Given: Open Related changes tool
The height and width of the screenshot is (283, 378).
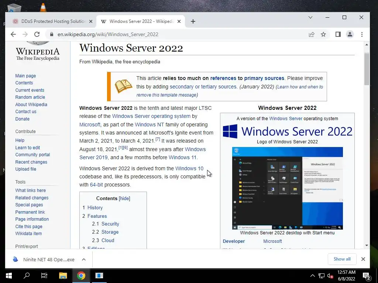Looking at the screenshot, I should (32, 198).
